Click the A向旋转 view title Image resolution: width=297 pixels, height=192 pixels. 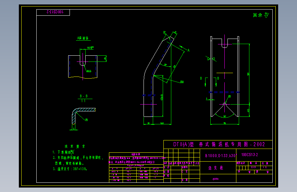click(x=83, y=38)
